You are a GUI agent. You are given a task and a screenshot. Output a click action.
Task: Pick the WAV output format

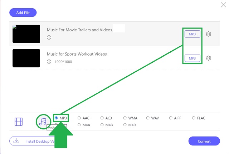pyautogui.click(x=148, y=118)
